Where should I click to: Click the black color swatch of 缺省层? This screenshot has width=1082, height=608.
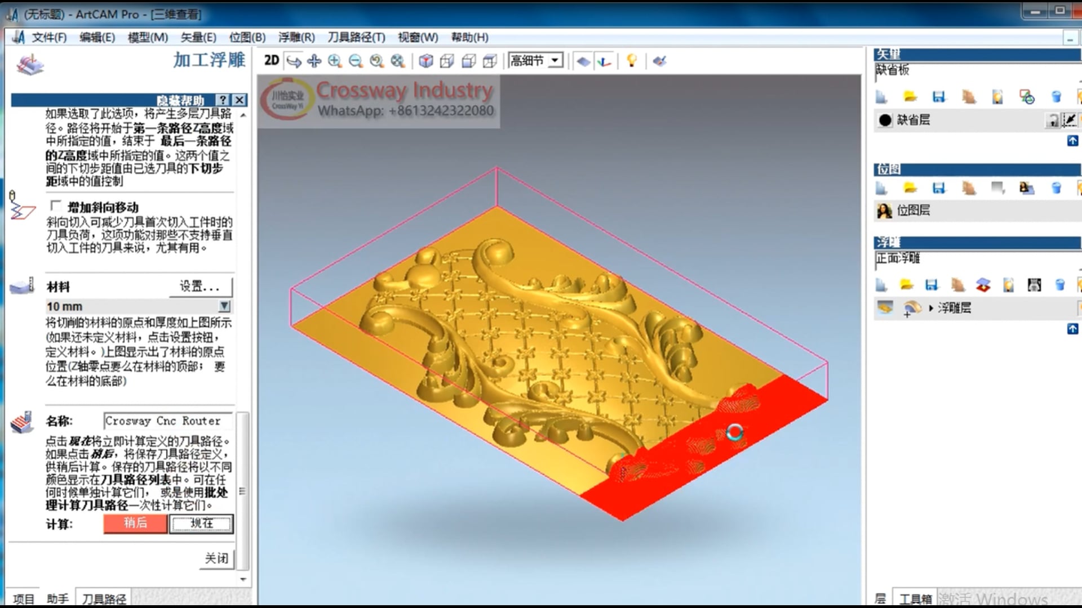(885, 120)
